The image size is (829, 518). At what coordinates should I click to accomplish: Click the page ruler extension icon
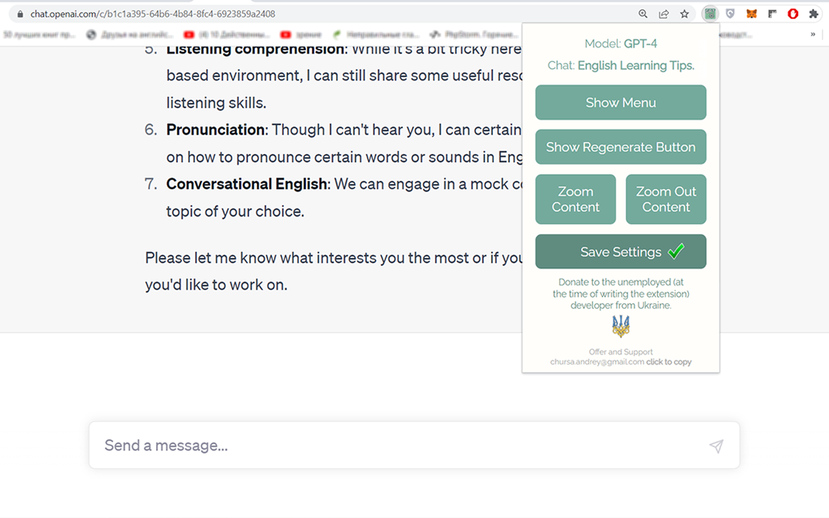pos(772,14)
